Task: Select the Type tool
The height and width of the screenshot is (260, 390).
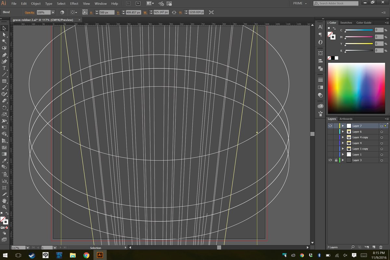Action: click(4, 68)
